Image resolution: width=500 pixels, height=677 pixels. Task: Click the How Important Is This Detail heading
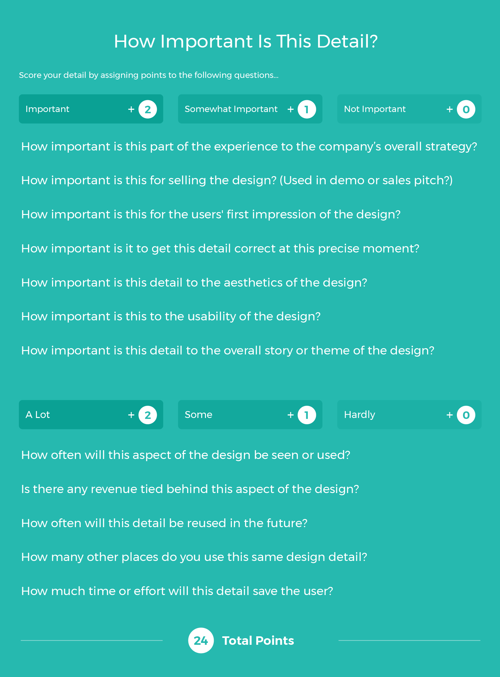(246, 41)
